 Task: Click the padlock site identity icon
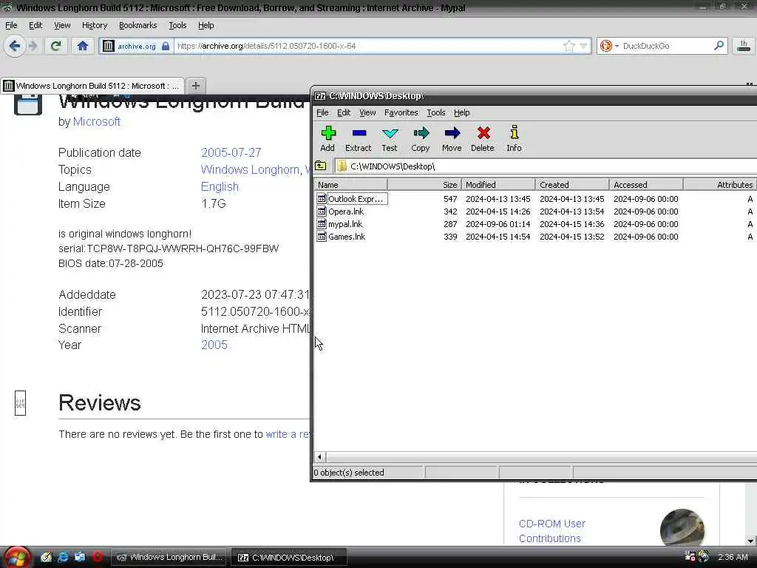point(166,46)
